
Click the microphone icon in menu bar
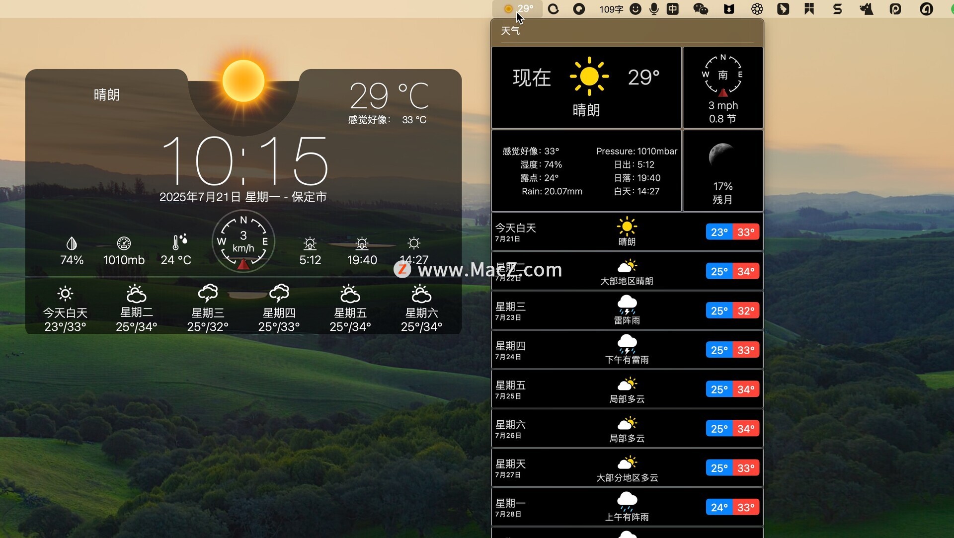[654, 9]
